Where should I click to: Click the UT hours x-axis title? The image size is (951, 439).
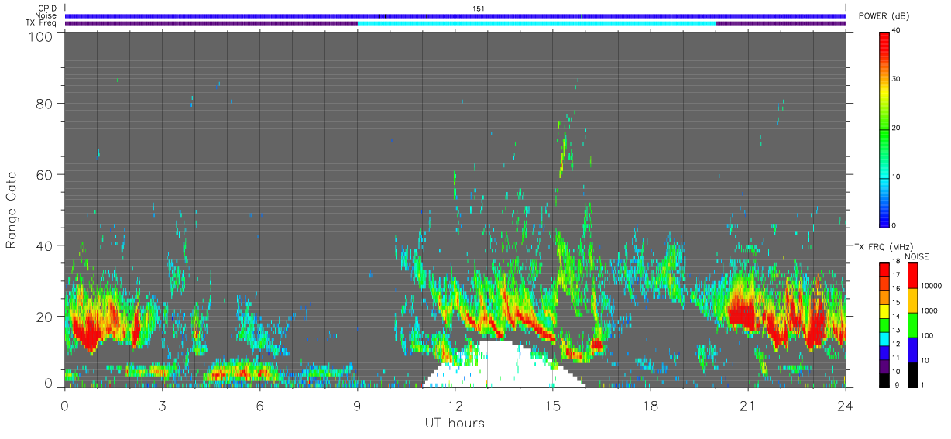[455, 423]
